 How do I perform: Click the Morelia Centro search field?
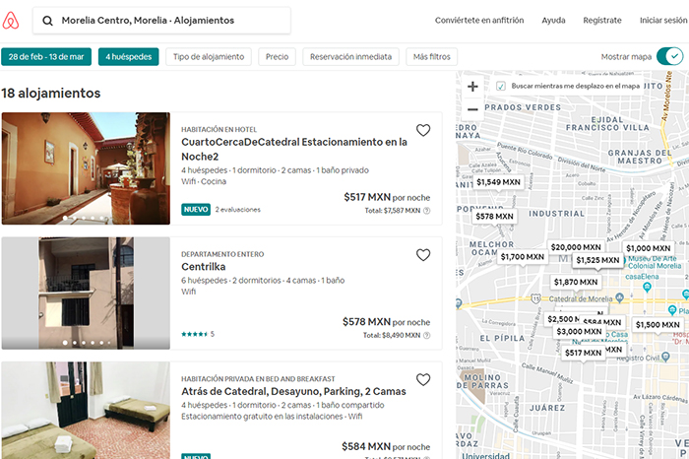tap(167, 20)
